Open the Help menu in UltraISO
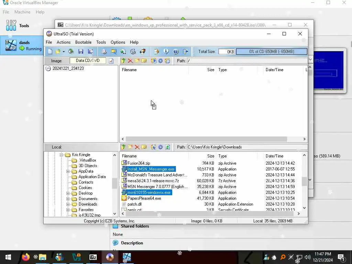 [134, 42]
